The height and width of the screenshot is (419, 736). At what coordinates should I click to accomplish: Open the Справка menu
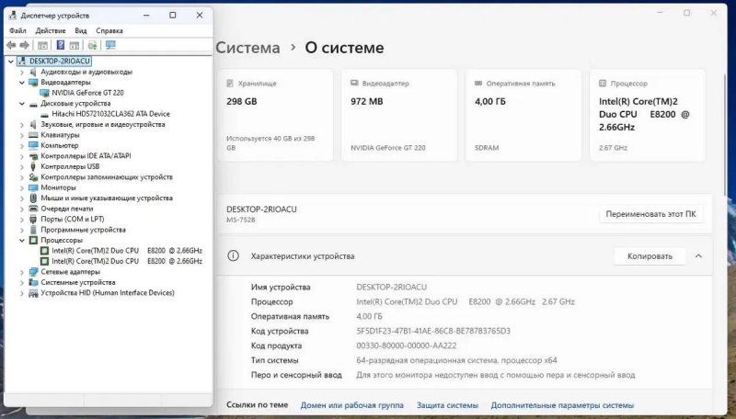point(109,30)
